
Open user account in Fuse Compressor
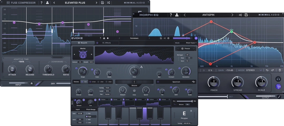tap(47, 3)
